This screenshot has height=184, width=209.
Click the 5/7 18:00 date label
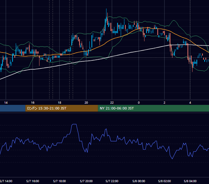click(59, 181)
